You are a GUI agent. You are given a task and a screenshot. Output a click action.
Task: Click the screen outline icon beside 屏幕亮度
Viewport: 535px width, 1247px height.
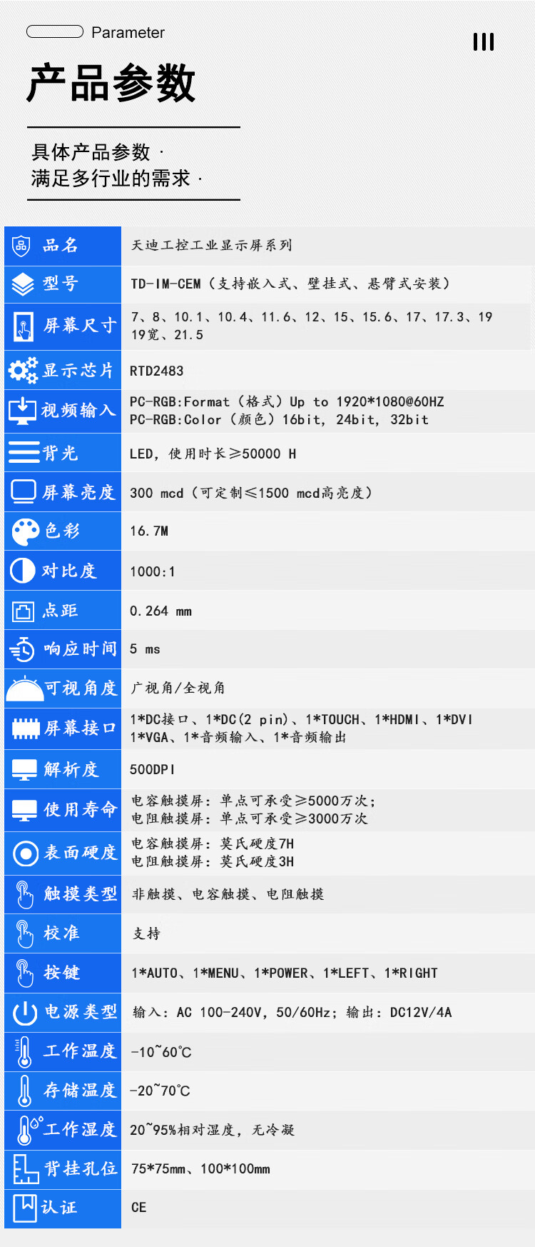[x=24, y=491]
